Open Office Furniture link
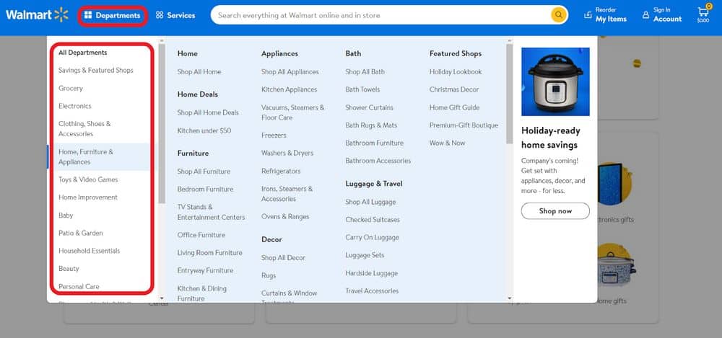 click(x=201, y=235)
